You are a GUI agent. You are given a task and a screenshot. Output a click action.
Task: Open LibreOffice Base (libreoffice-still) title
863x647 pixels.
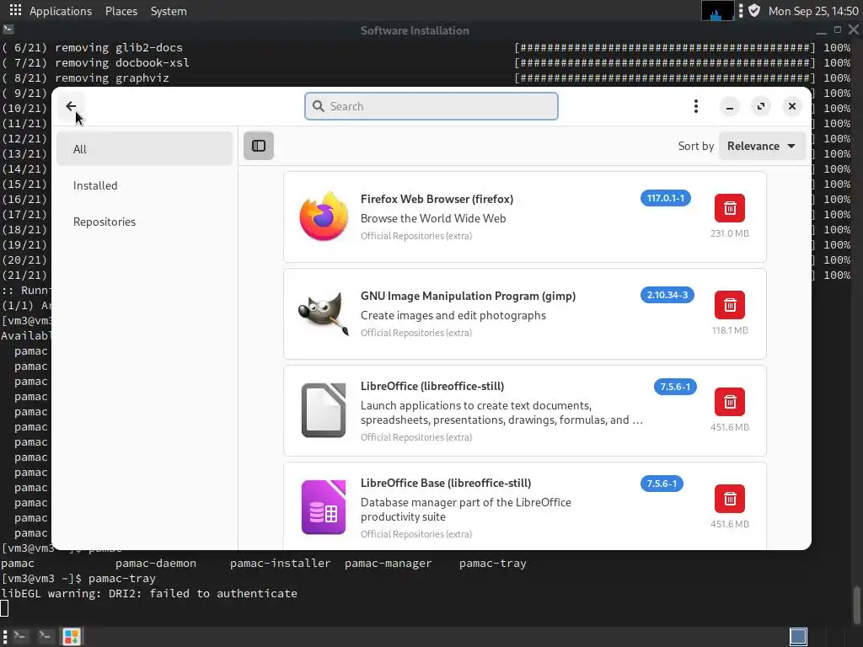(446, 483)
